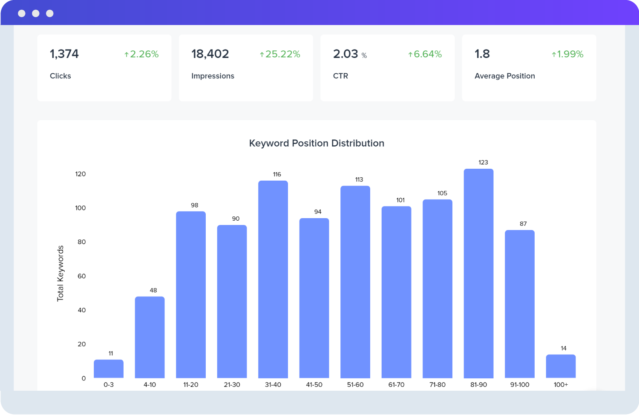The image size is (639, 415).
Task: Click the 1,374 clicks value
Action: (64, 54)
